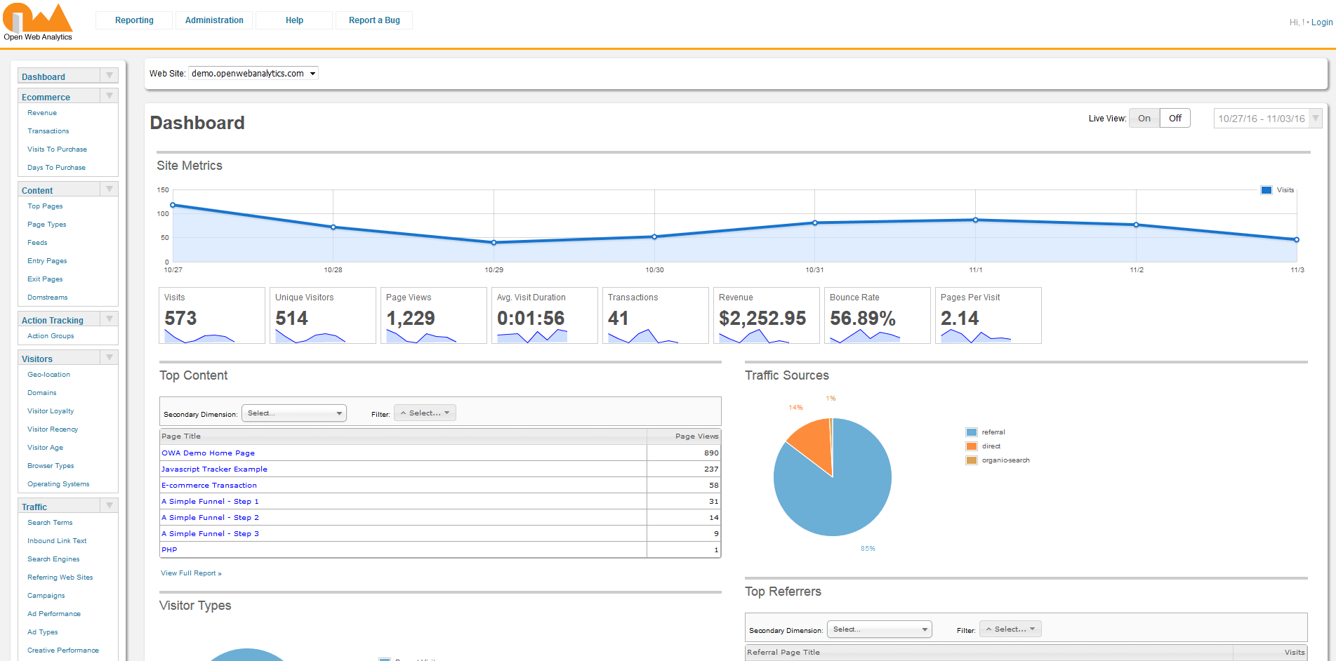Screen dimensions: 1336x661
Task: Turn Live View Off
Action: [1175, 118]
